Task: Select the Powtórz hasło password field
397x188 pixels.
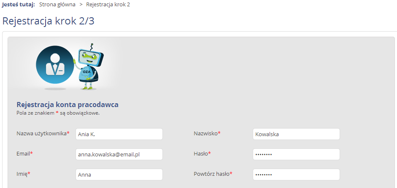Action: click(x=296, y=175)
